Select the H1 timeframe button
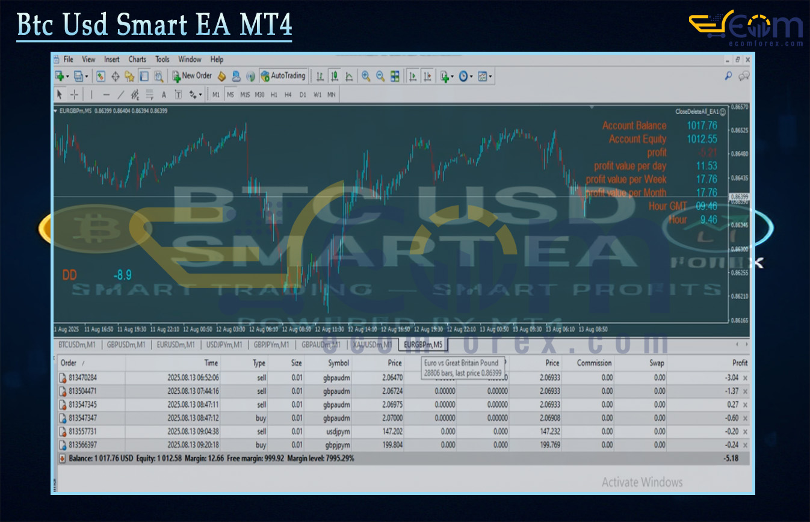The width and height of the screenshot is (810, 522). [274, 94]
